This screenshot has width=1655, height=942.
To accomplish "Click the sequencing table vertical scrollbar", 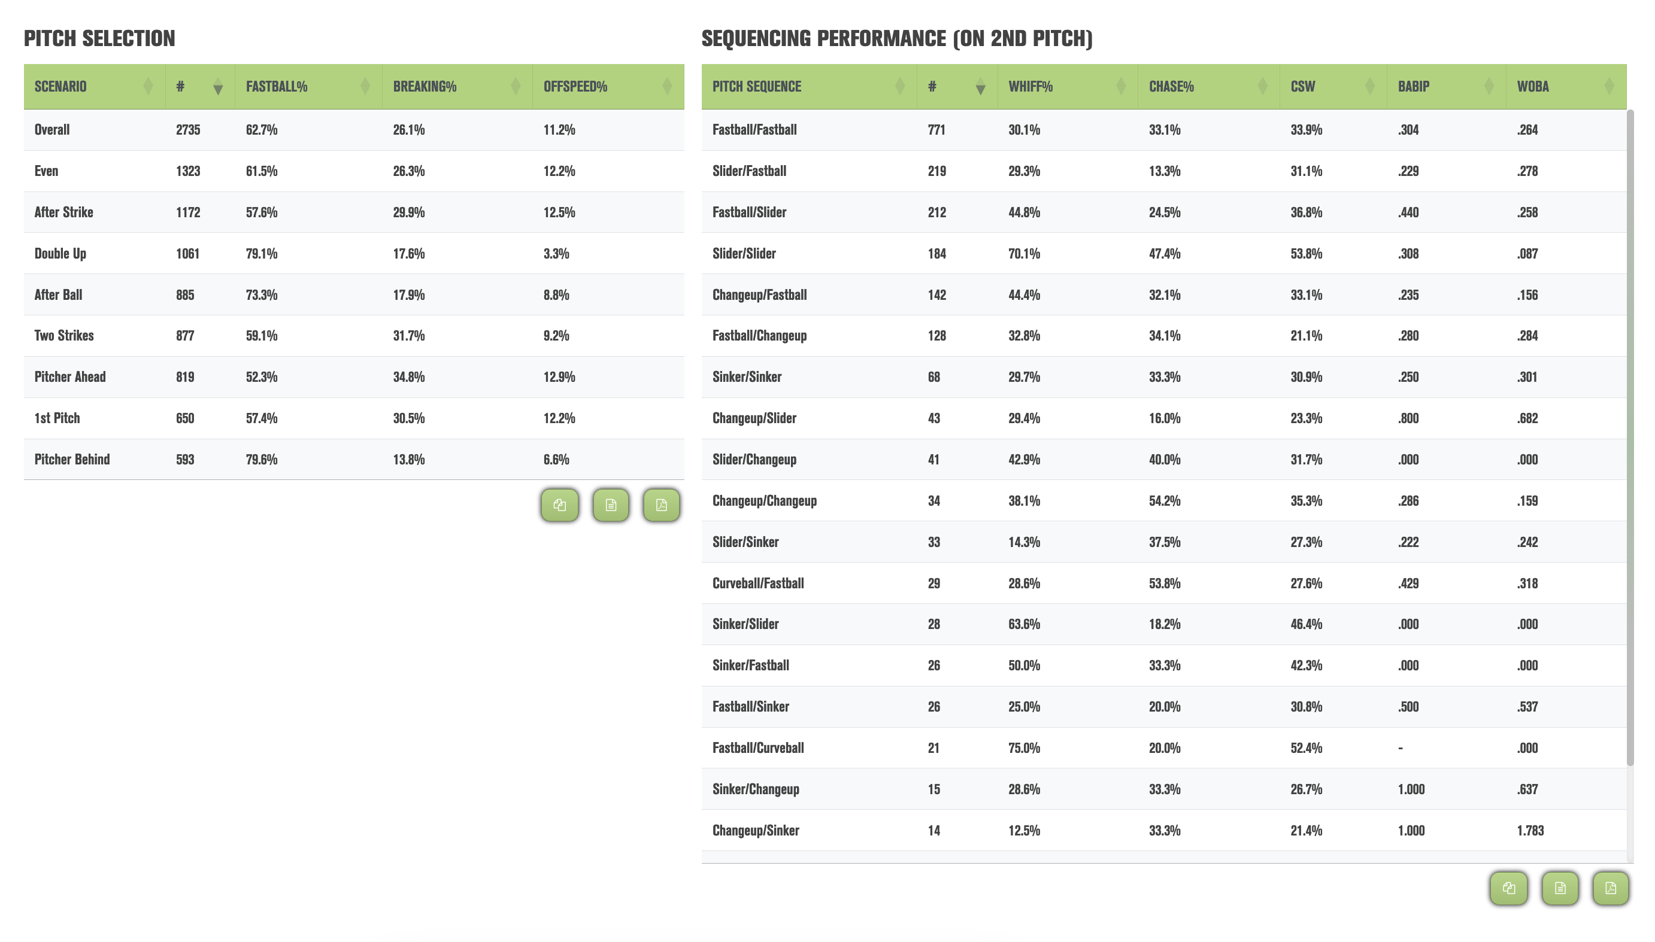I will tap(1630, 437).
